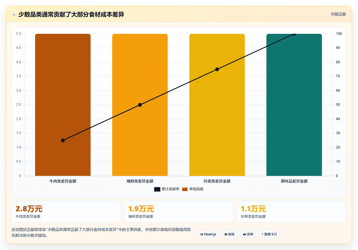
Task: Click the 关键贡献 label in header
Action: pyautogui.click(x=338, y=14)
